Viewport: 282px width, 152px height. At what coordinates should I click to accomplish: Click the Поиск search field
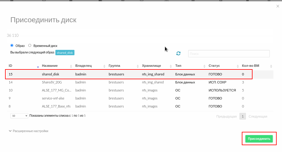tap(229, 54)
